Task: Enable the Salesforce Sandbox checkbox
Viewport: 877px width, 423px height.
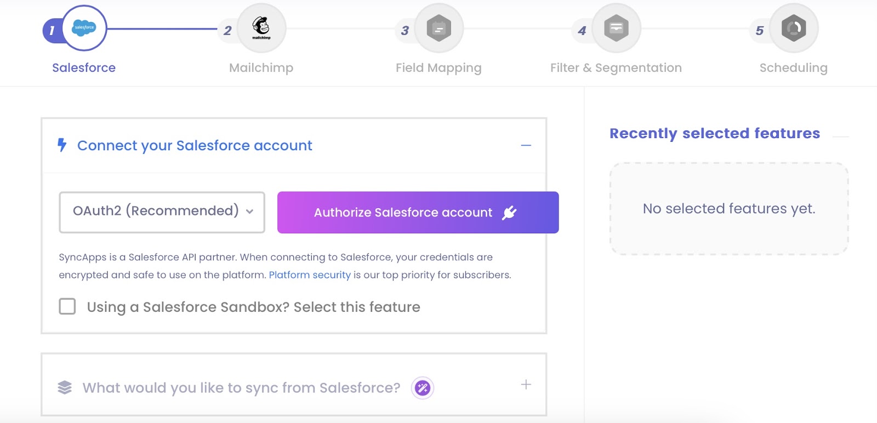Action: coord(67,306)
